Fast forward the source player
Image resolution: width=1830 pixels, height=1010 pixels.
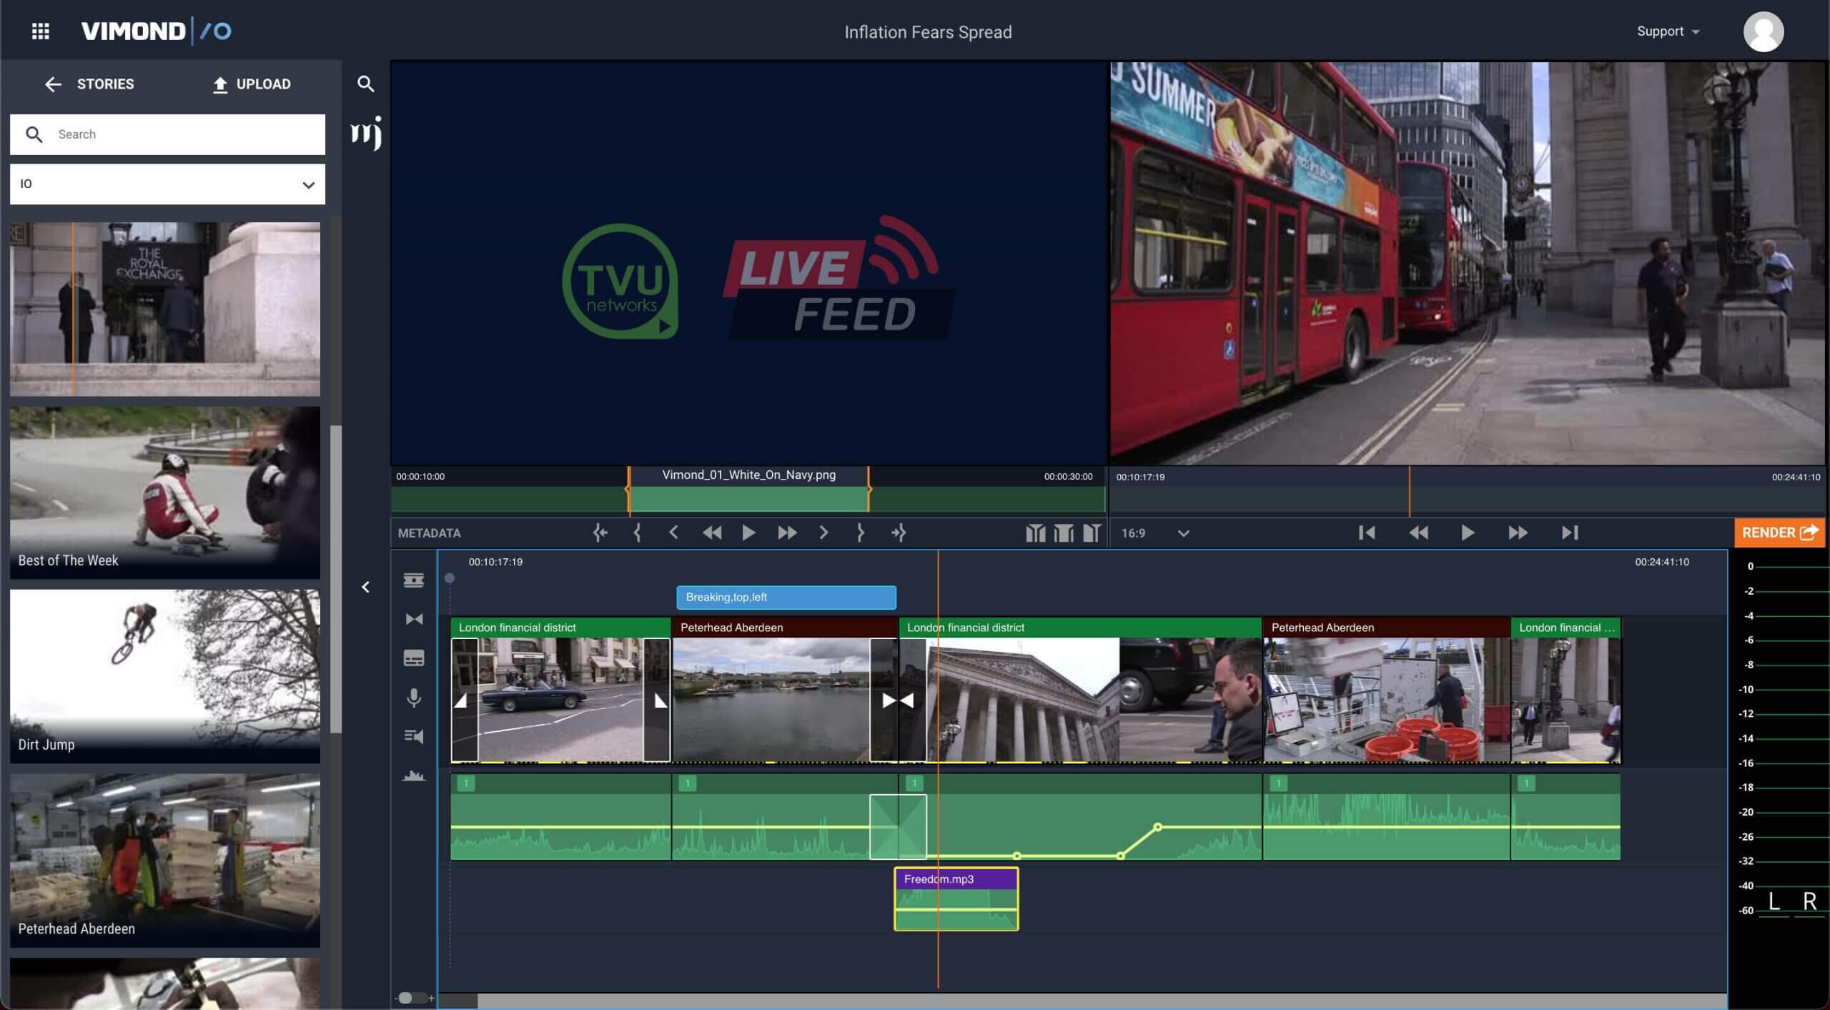[x=787, y=533]
